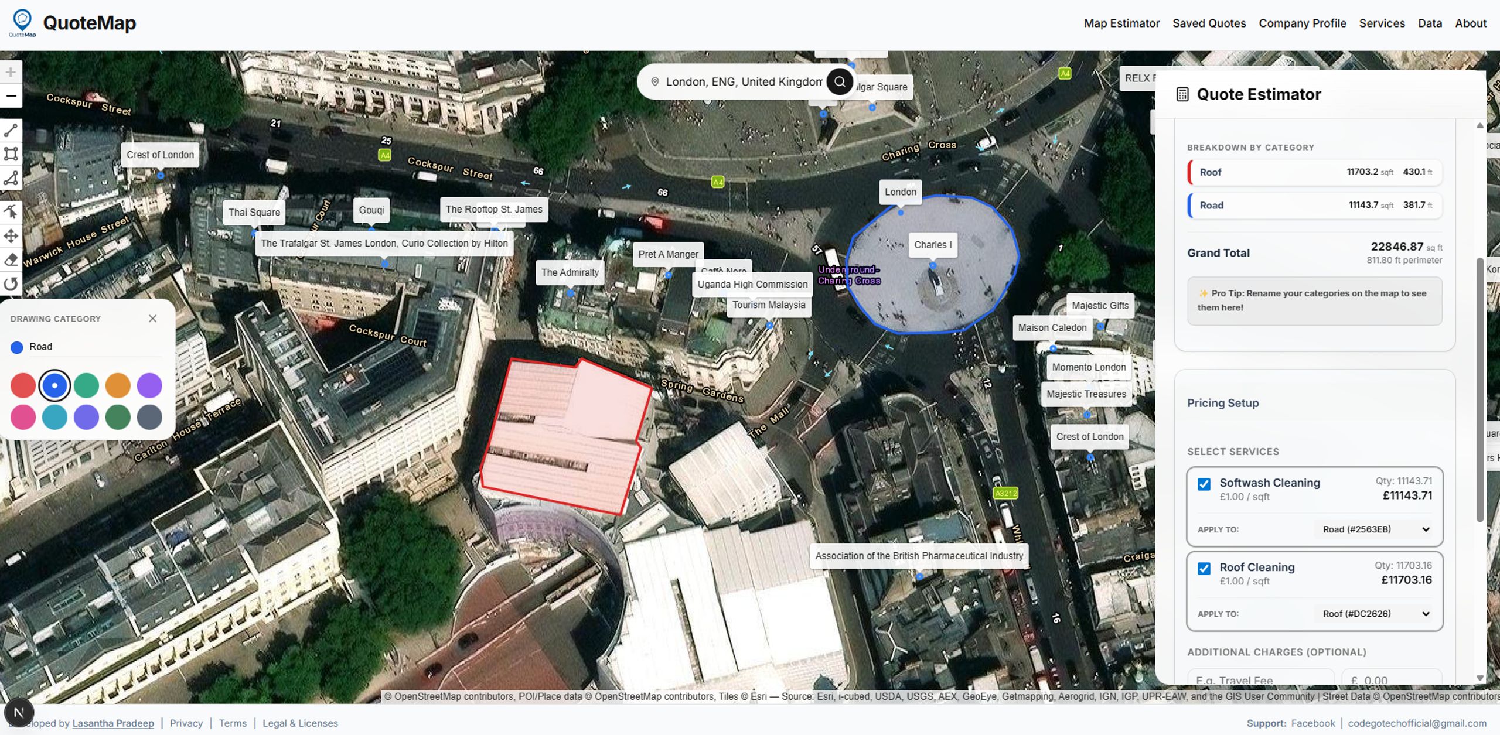
Task: Select the line drawing tool
Action: (11, 130)
